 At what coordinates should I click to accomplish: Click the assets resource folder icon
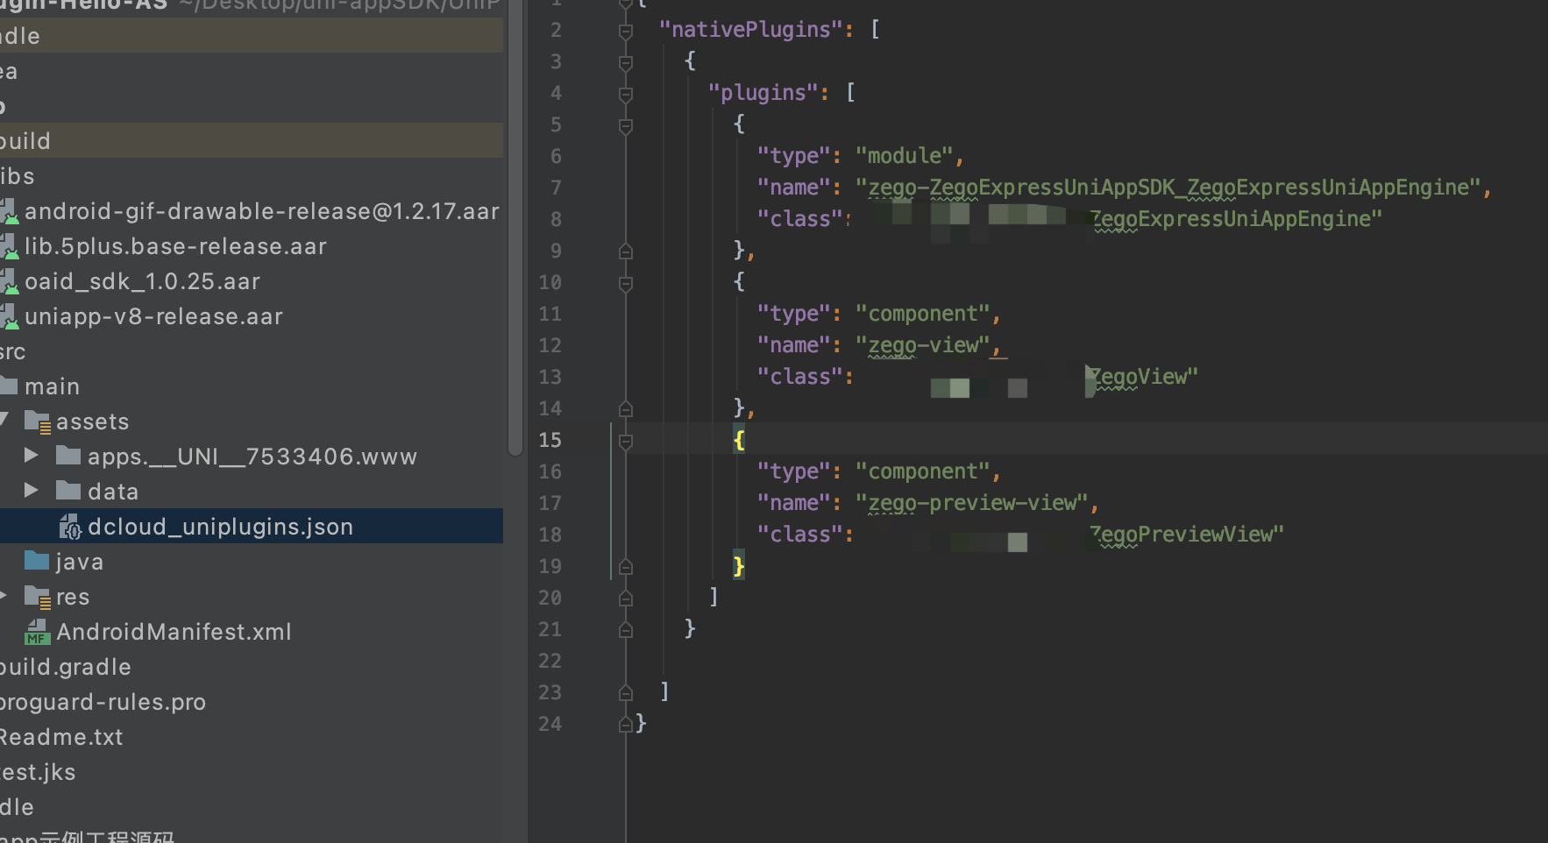[38, 421]
